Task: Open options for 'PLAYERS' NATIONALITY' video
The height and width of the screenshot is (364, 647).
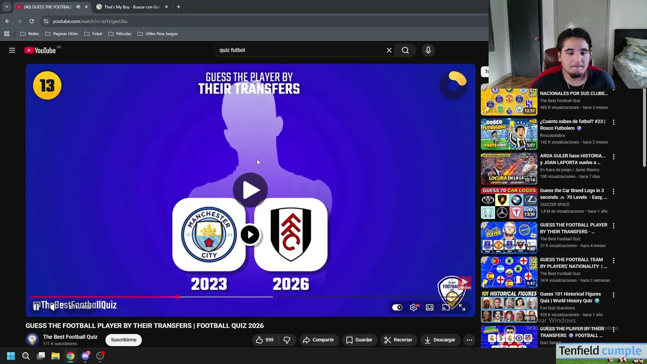Action: click(613, 260)
